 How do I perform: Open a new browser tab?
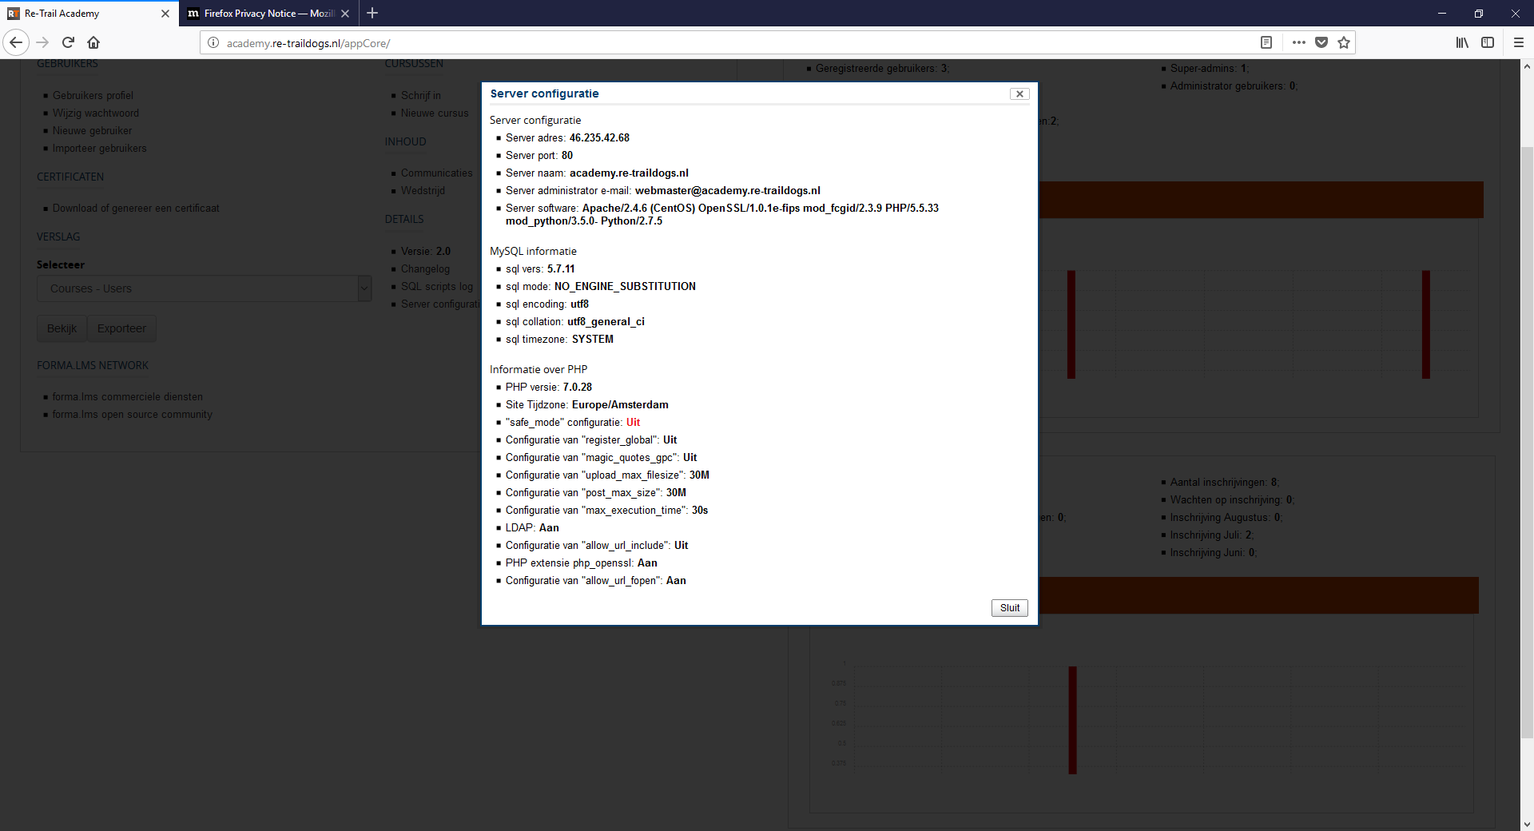[372, 13]
